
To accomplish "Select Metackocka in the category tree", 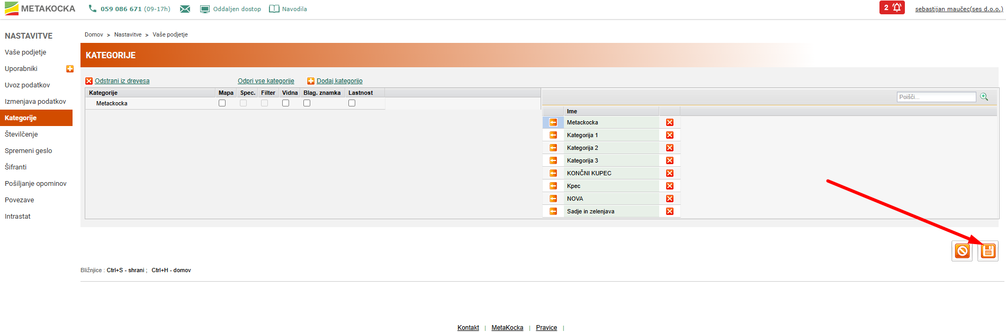I will click(x=112, y=103).
